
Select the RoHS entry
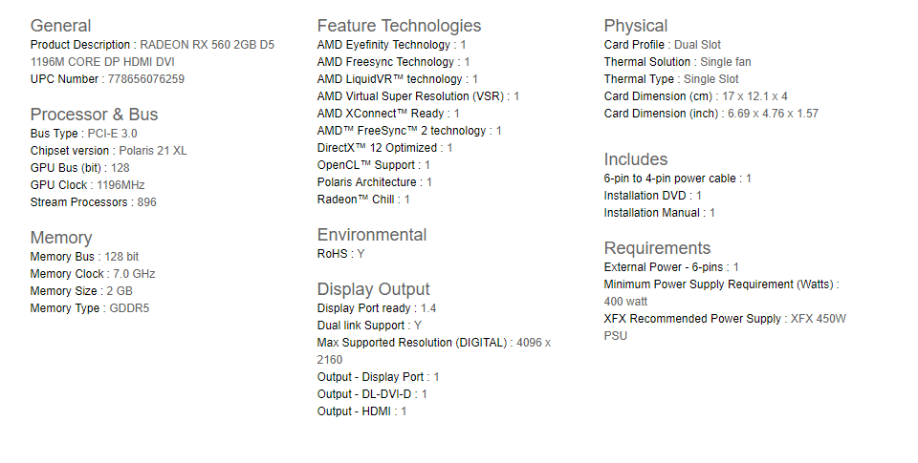340,254
